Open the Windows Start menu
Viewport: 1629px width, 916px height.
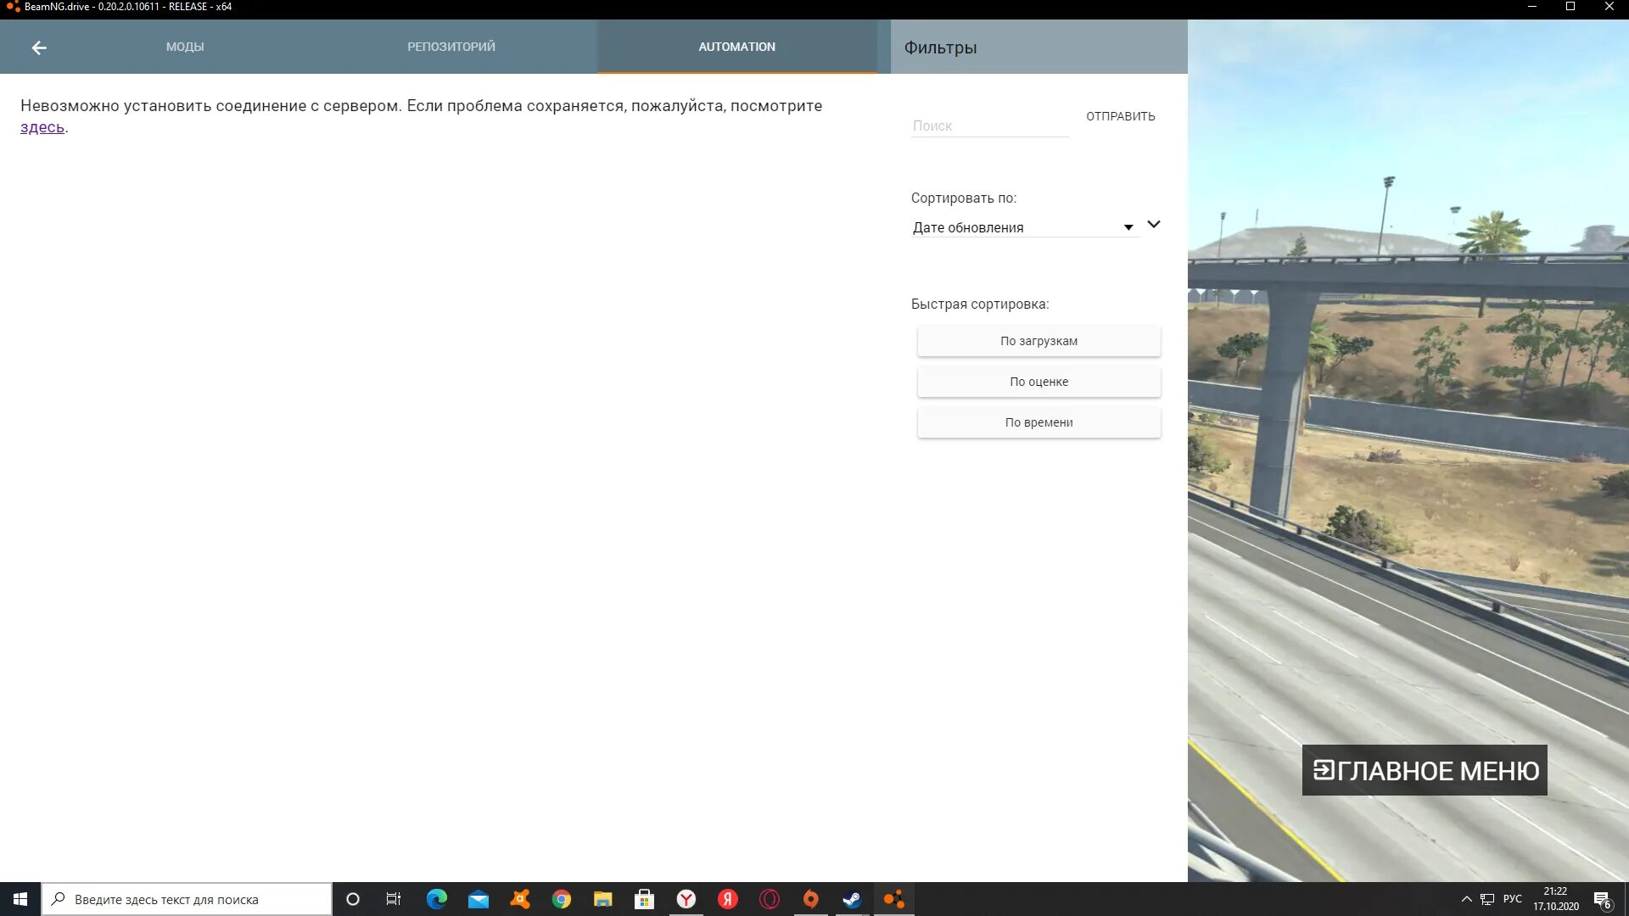(x=20, y=899)
